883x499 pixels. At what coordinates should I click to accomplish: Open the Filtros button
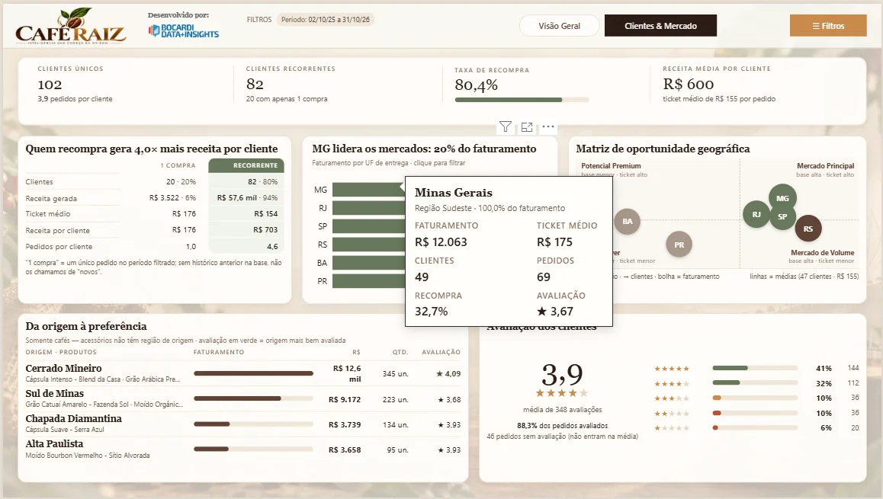coord(828,26)
